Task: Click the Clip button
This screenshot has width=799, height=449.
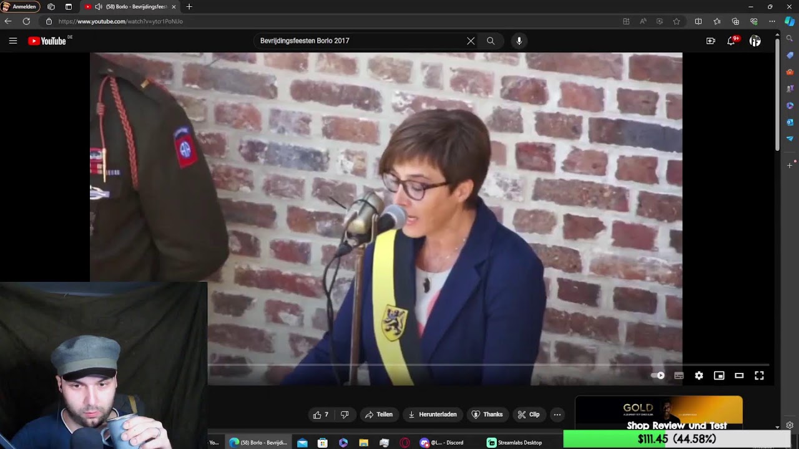Action: [x=528, y=414]
